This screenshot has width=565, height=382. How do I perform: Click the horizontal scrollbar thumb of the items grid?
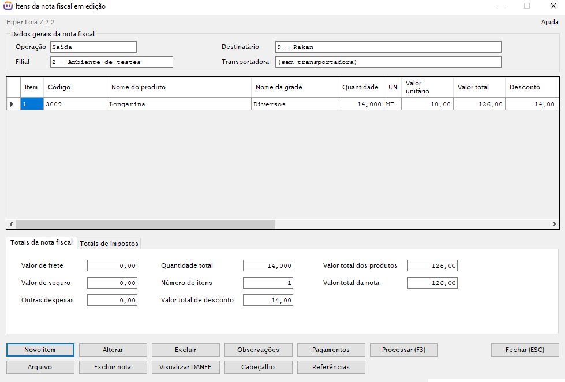[145, 224]
